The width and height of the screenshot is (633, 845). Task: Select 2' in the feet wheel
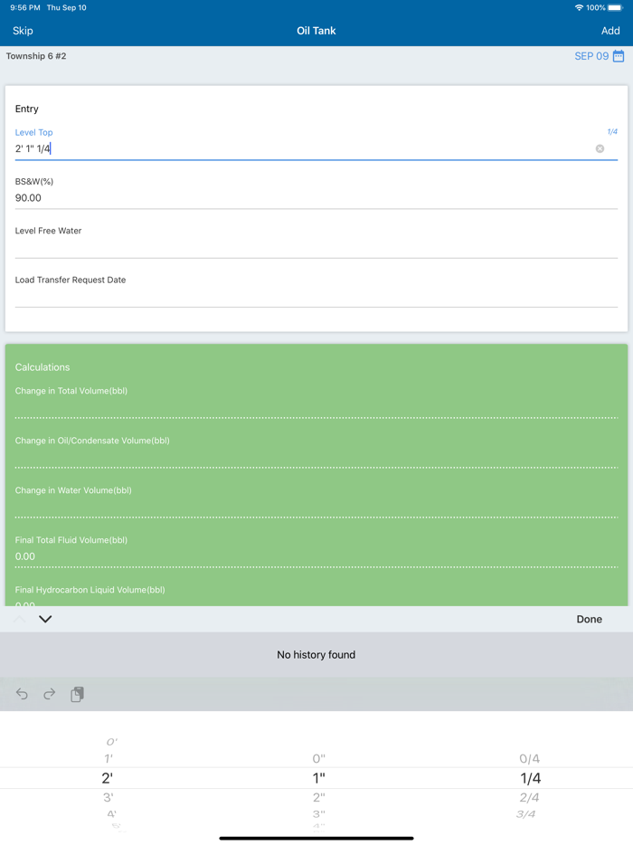coord(108,778)
